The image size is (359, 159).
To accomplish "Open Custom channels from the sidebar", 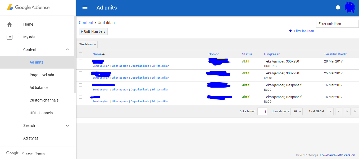I will [44, 100].
